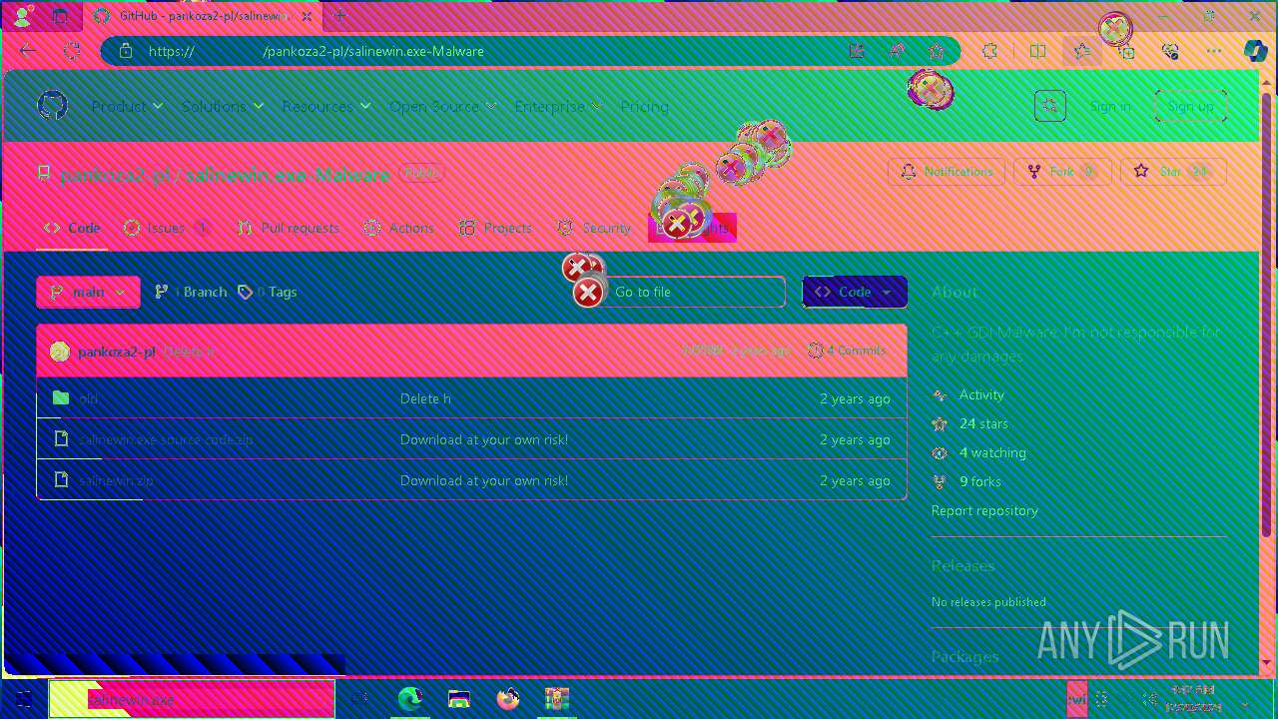Go back with the browser back arrow
Image resolution: width=1278 pixels, height=719 pixels.
pos(28,51)
